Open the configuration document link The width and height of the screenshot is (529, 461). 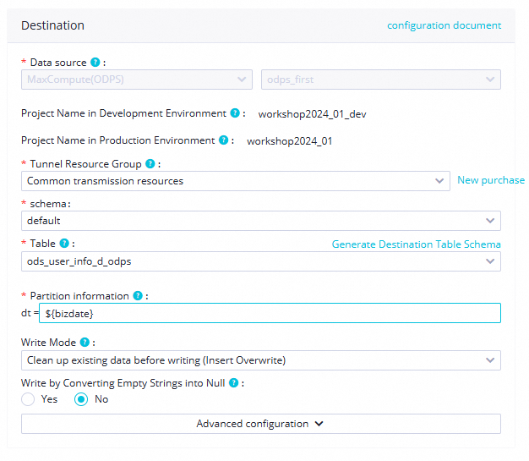(444, 25)
